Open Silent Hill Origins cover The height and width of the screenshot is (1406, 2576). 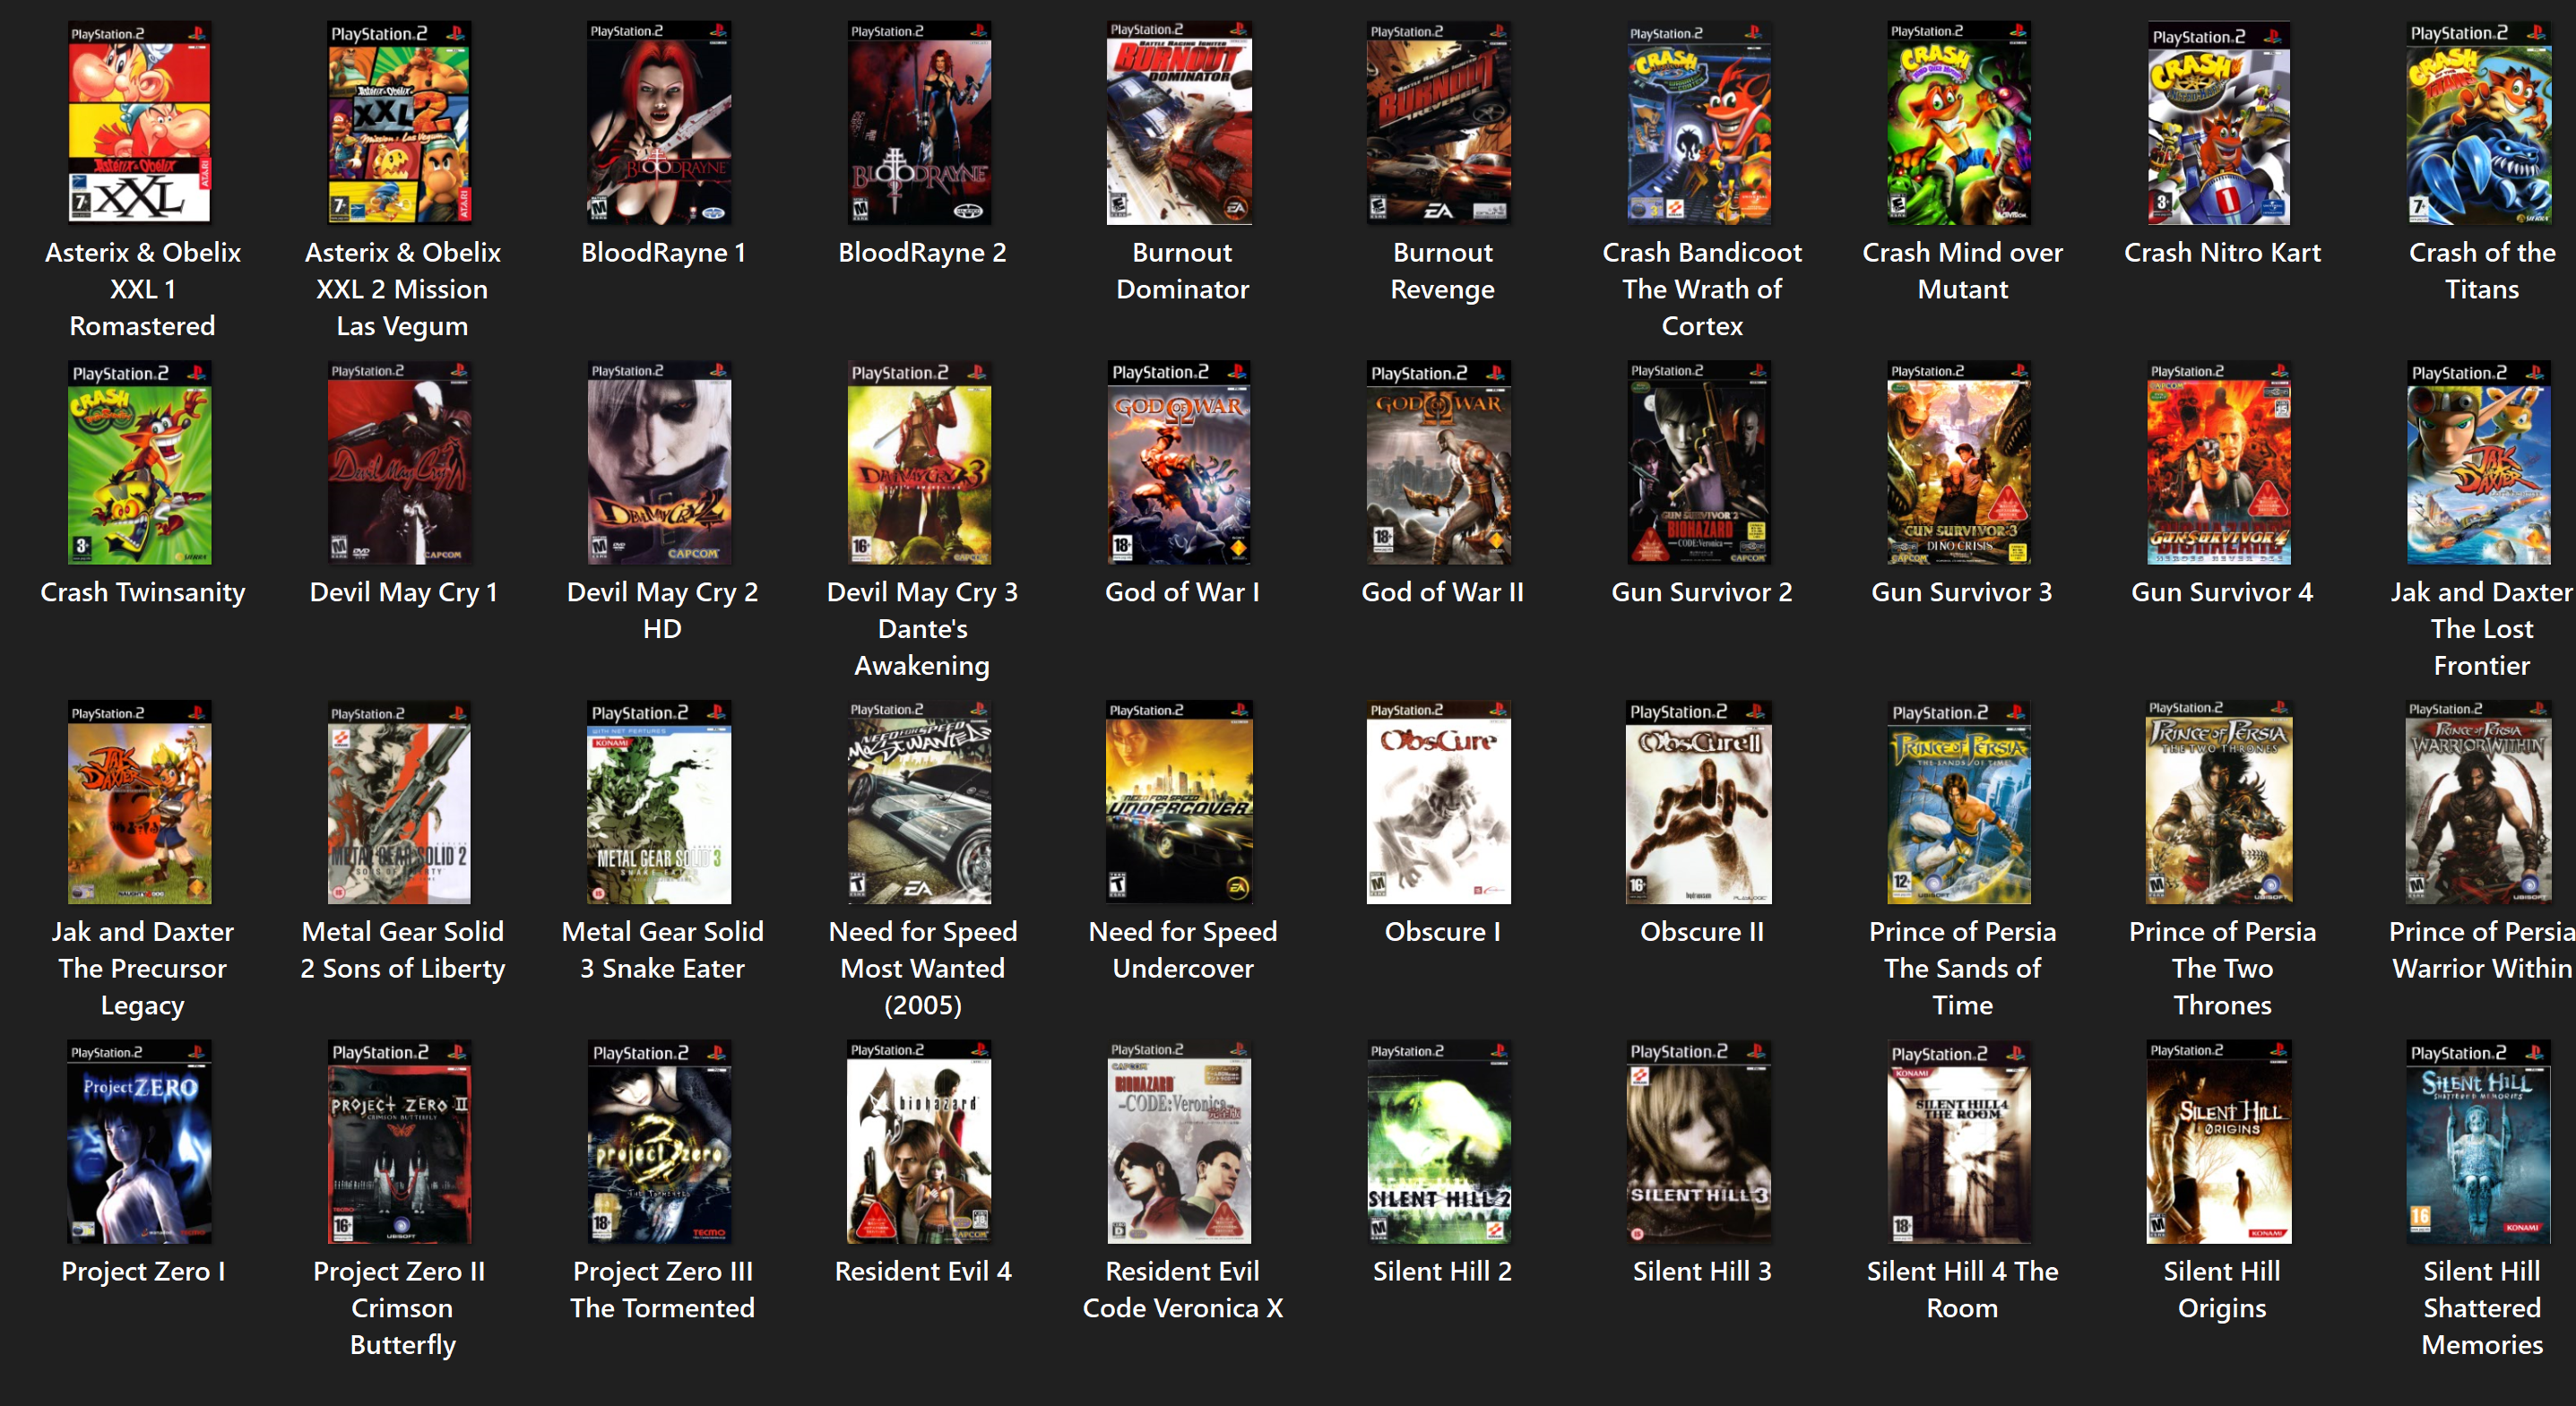point(2219,1142)
